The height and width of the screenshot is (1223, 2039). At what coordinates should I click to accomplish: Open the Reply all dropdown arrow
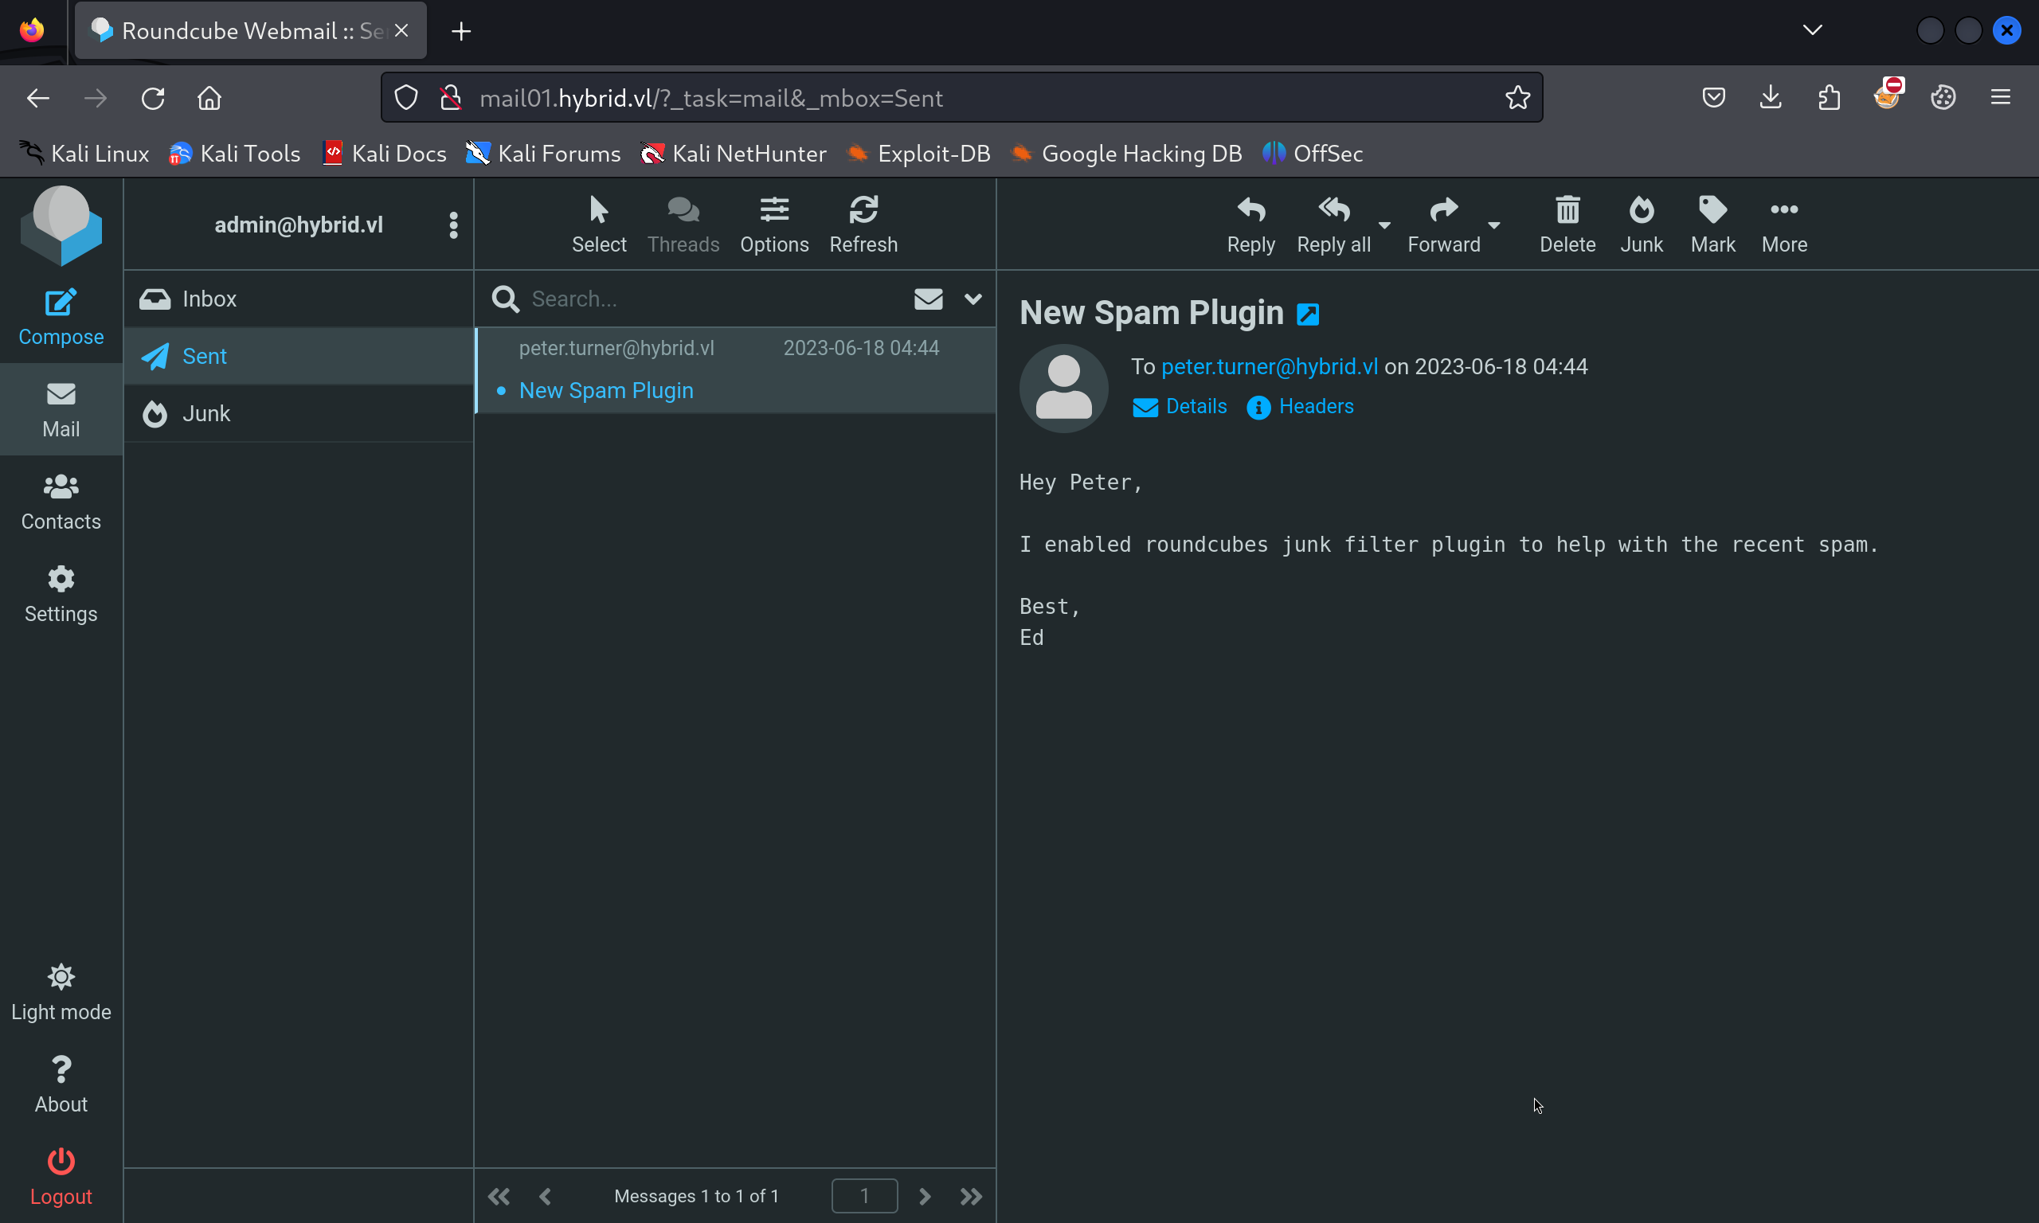click(x=1384, y=225)
